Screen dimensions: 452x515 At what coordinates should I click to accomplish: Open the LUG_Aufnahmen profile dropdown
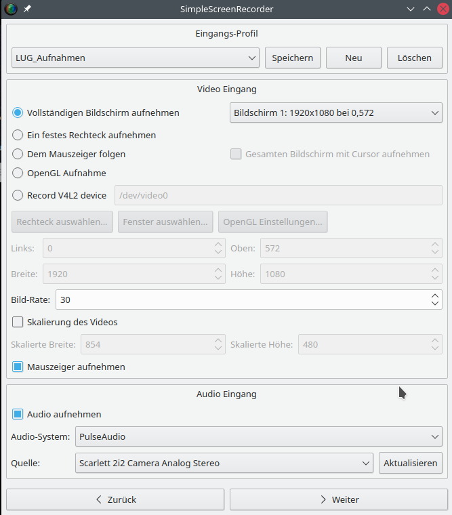(136, 58)
